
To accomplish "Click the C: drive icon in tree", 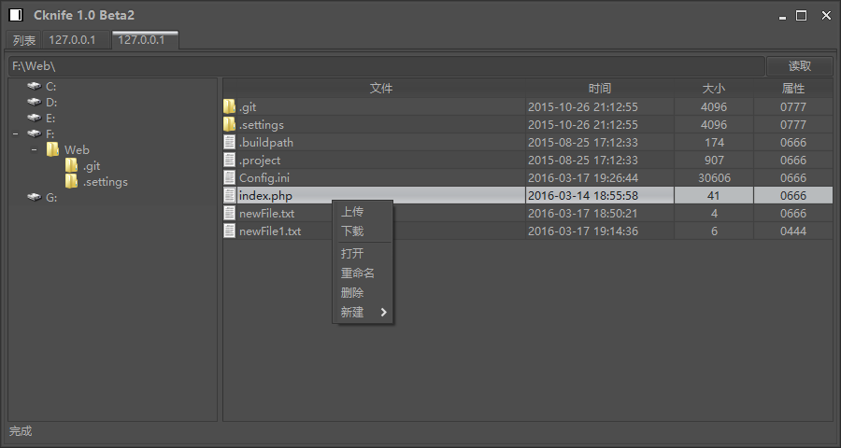I will coord(35,86).
